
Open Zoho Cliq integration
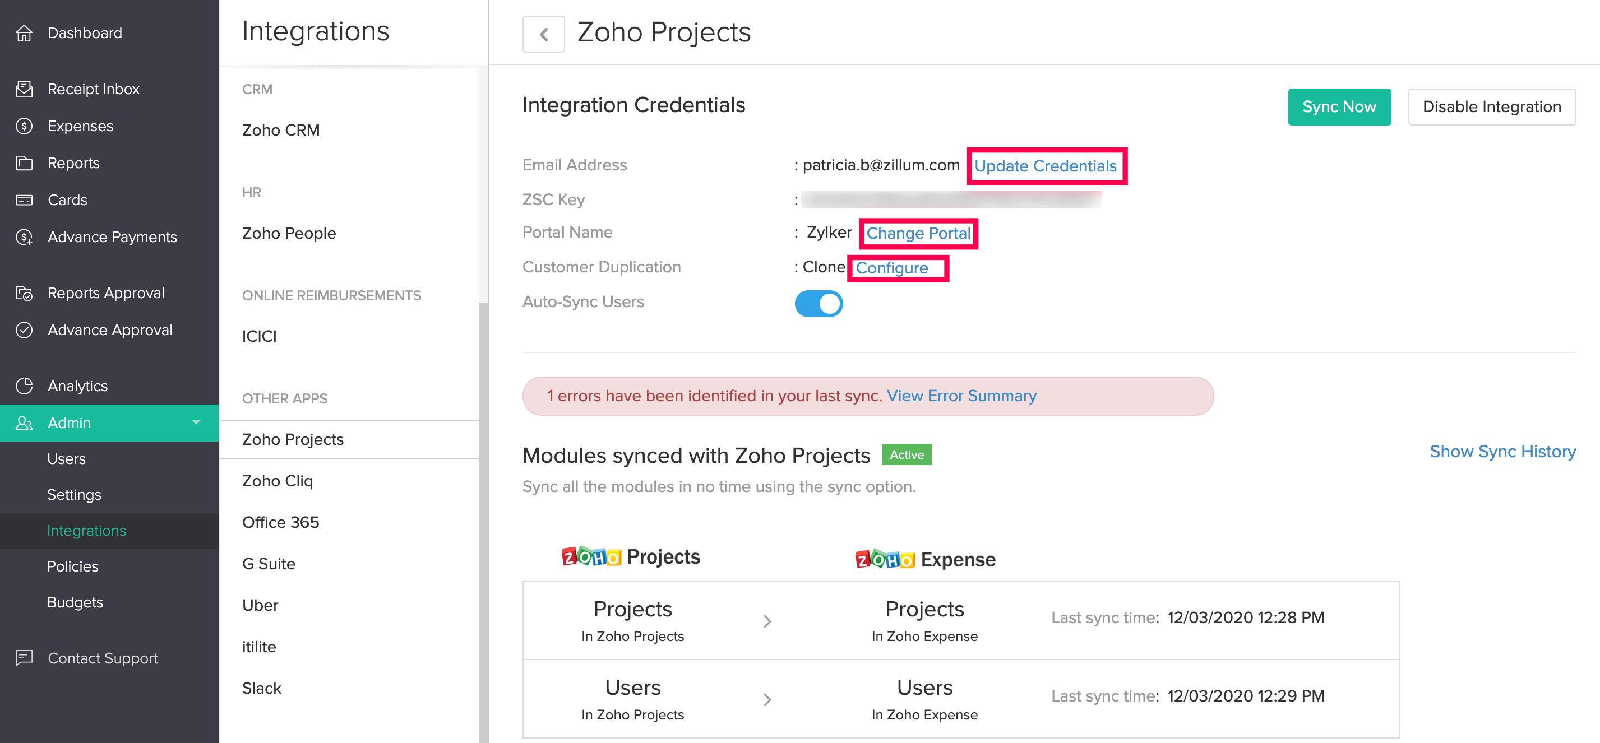point(277,480)
